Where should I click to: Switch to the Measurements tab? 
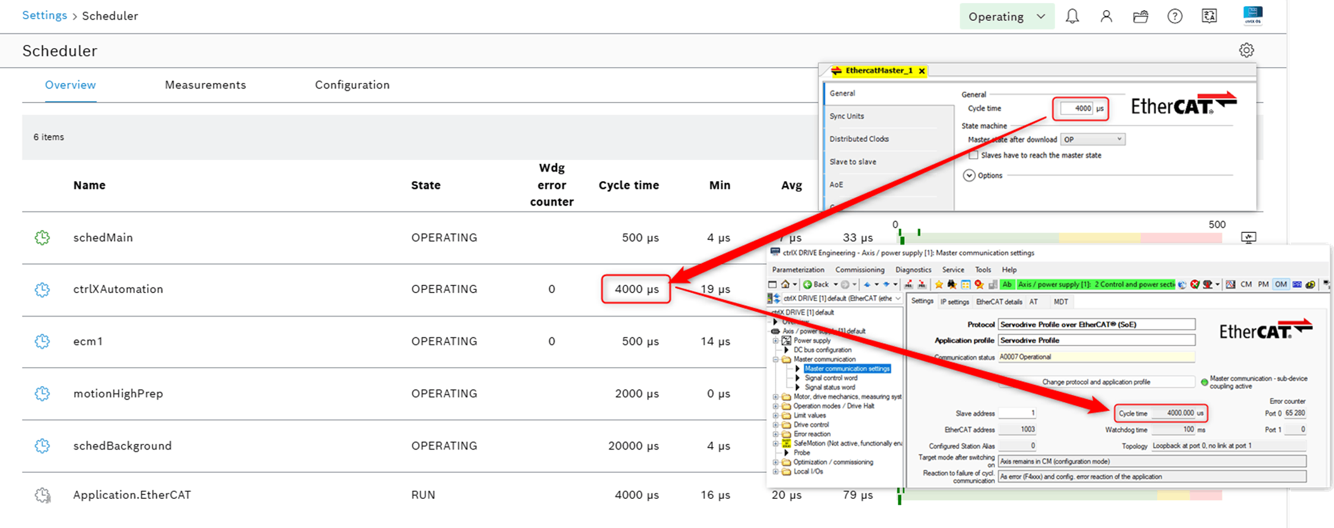pos(205,85)
